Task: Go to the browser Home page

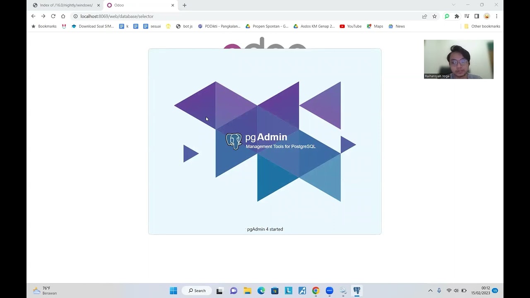Action: point(63,16)
